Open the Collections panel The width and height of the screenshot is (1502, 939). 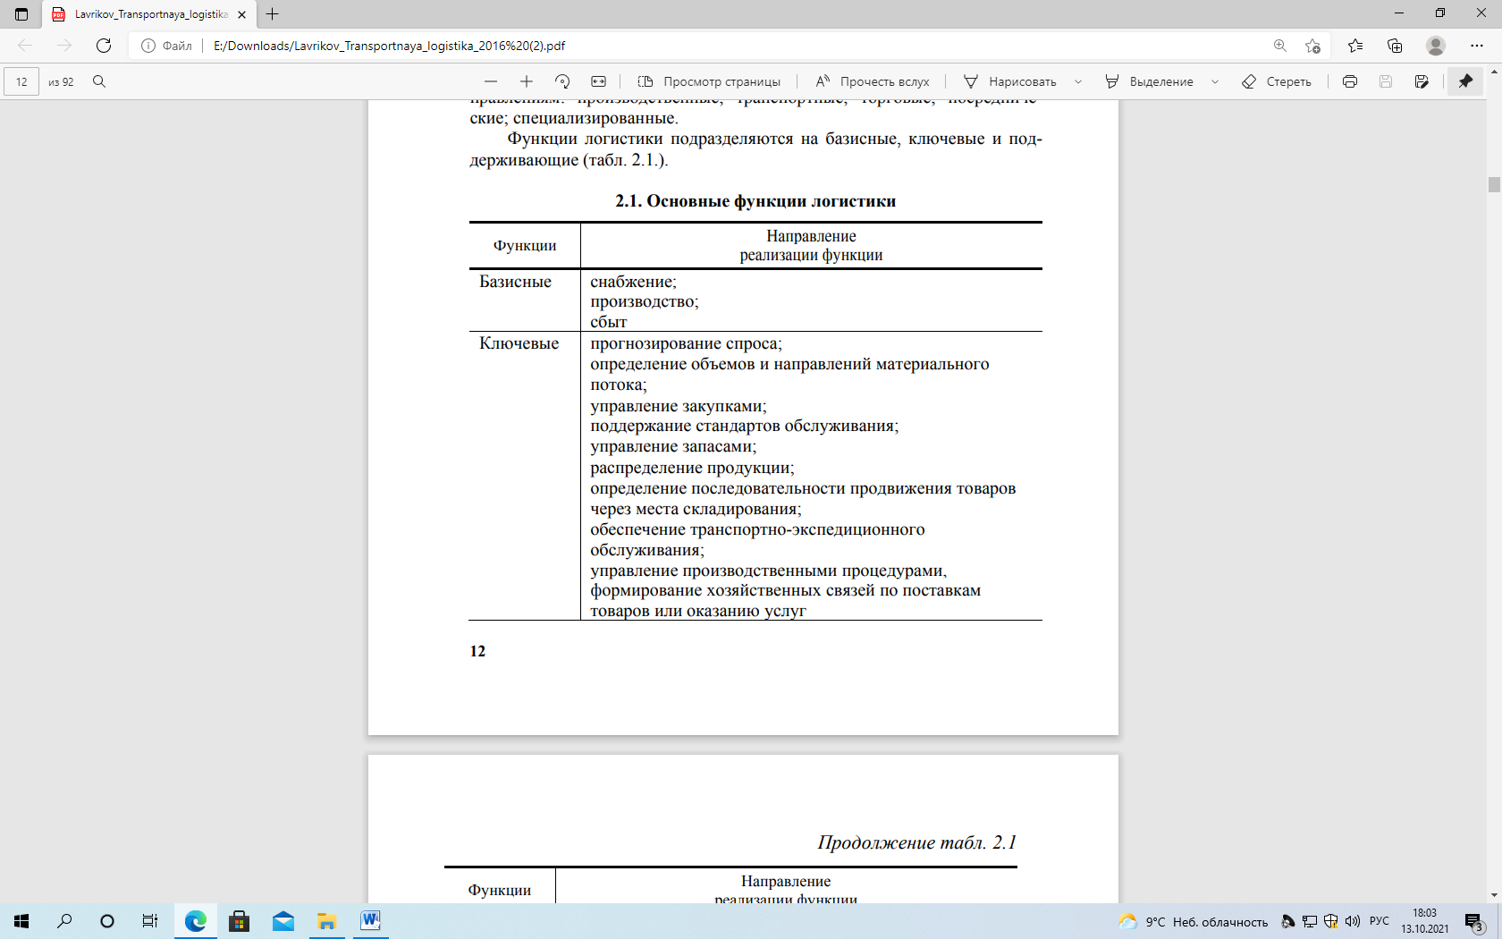1395,46
